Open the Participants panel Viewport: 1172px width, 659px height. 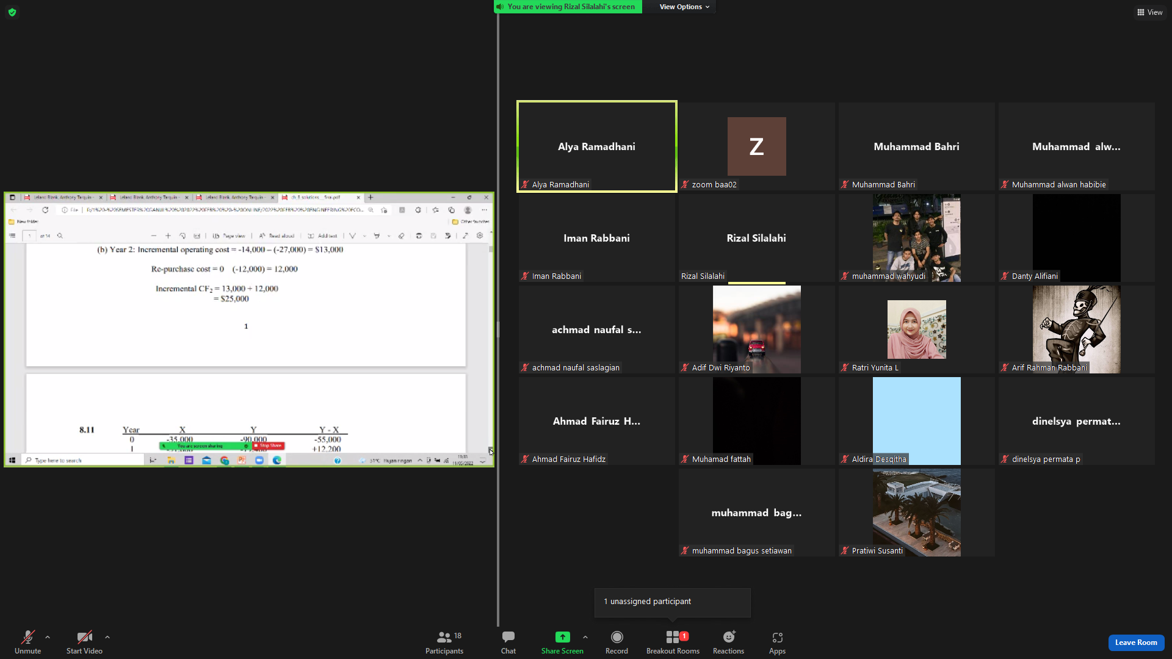[444, 643]
